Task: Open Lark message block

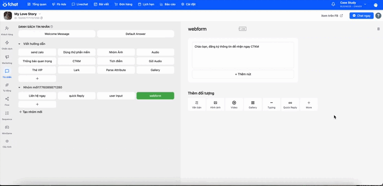Action: tap(76, 70)
